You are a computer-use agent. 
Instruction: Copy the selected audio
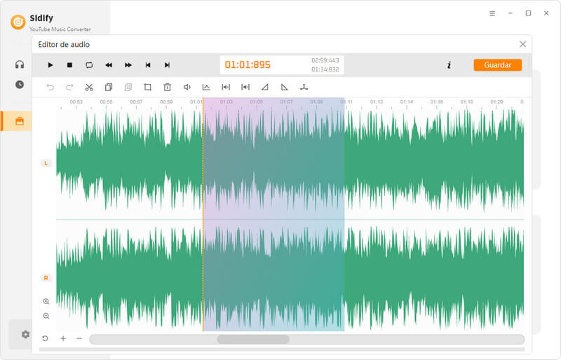click(109, 88)
